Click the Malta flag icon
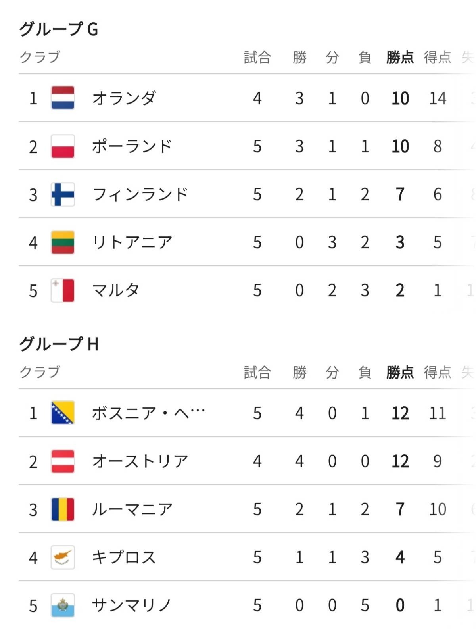The width and height of the screenshot is (476, 642). (63, 290)
